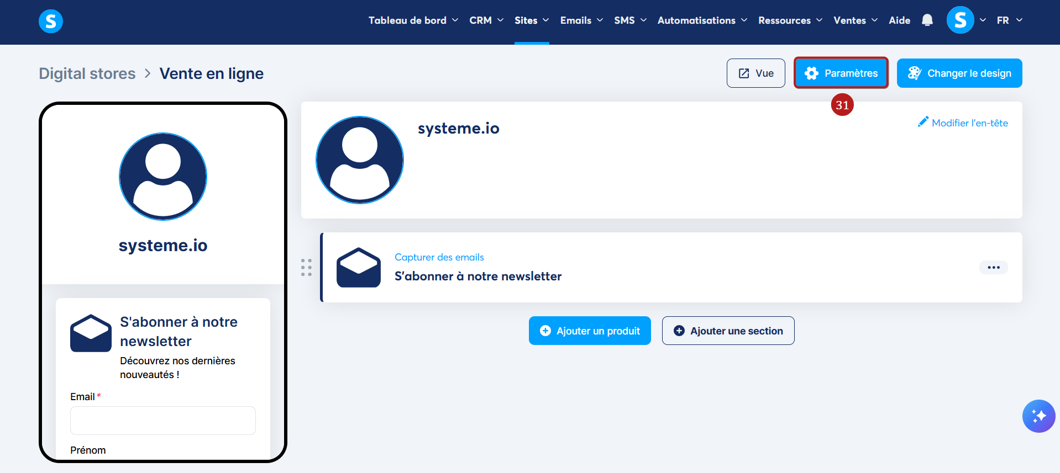Click the envelope icon in the Capturer des emails row
1060x473 pixels.
[x=359, y=267]
